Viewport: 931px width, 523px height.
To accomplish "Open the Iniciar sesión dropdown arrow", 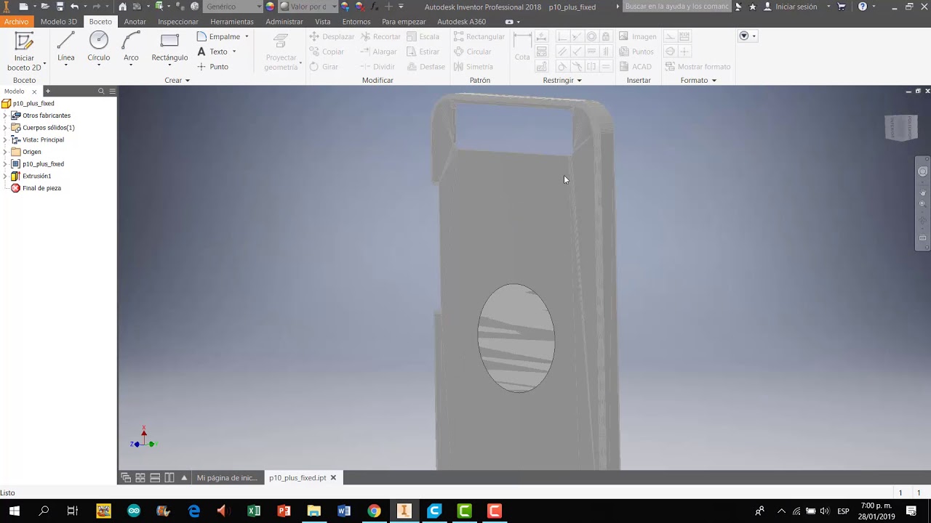I will 828,7.
